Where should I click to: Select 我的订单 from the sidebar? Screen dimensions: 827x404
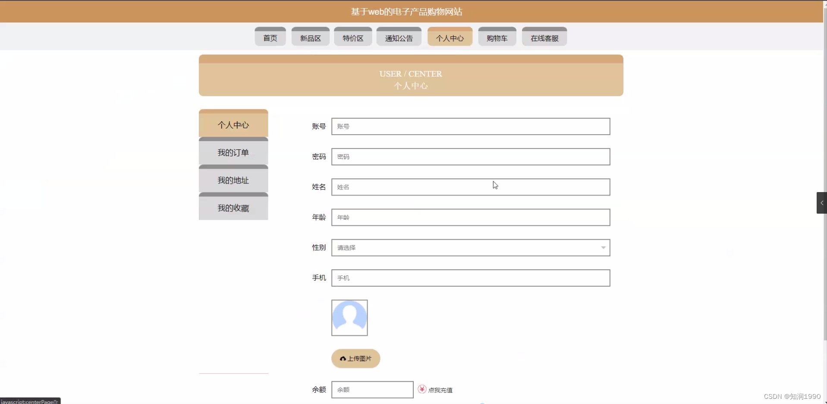point(233,152)
